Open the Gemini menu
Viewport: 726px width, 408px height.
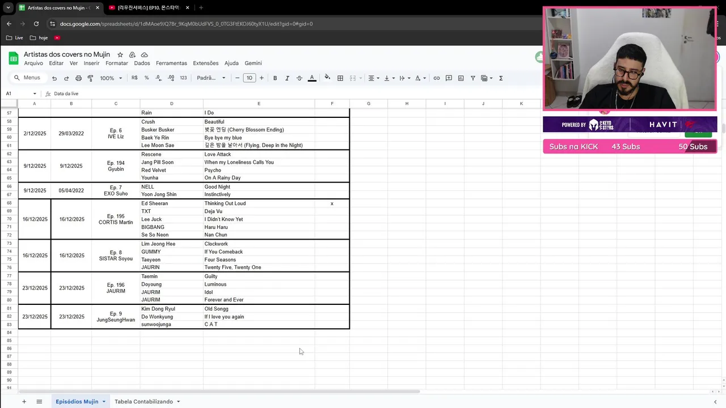point(253,63)
